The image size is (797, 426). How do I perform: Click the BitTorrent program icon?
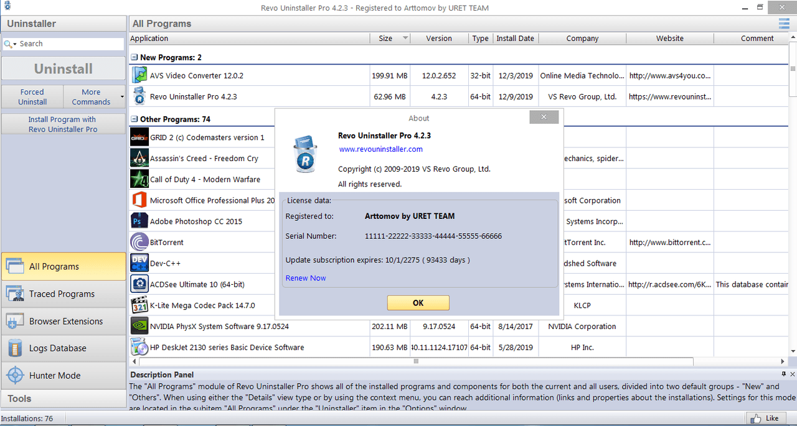[139, 242]
